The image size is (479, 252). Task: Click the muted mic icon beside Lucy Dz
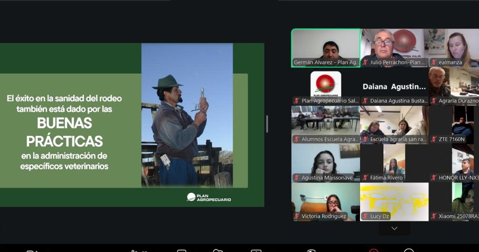365,216
